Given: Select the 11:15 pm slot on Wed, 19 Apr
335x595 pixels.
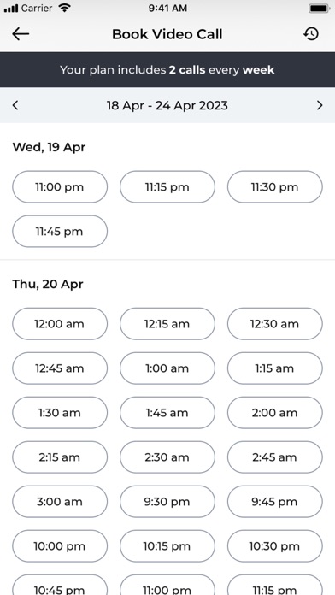Looking at the screenshot, I should point(167,186).
